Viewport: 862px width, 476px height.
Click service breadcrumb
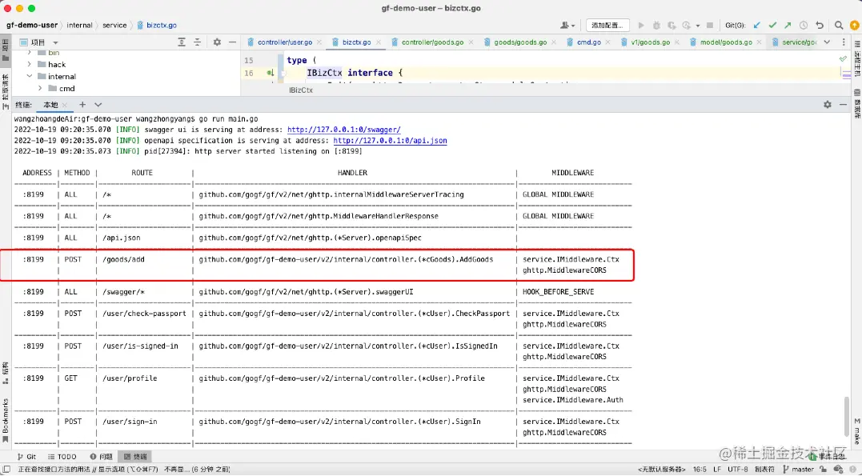point(114,26)
